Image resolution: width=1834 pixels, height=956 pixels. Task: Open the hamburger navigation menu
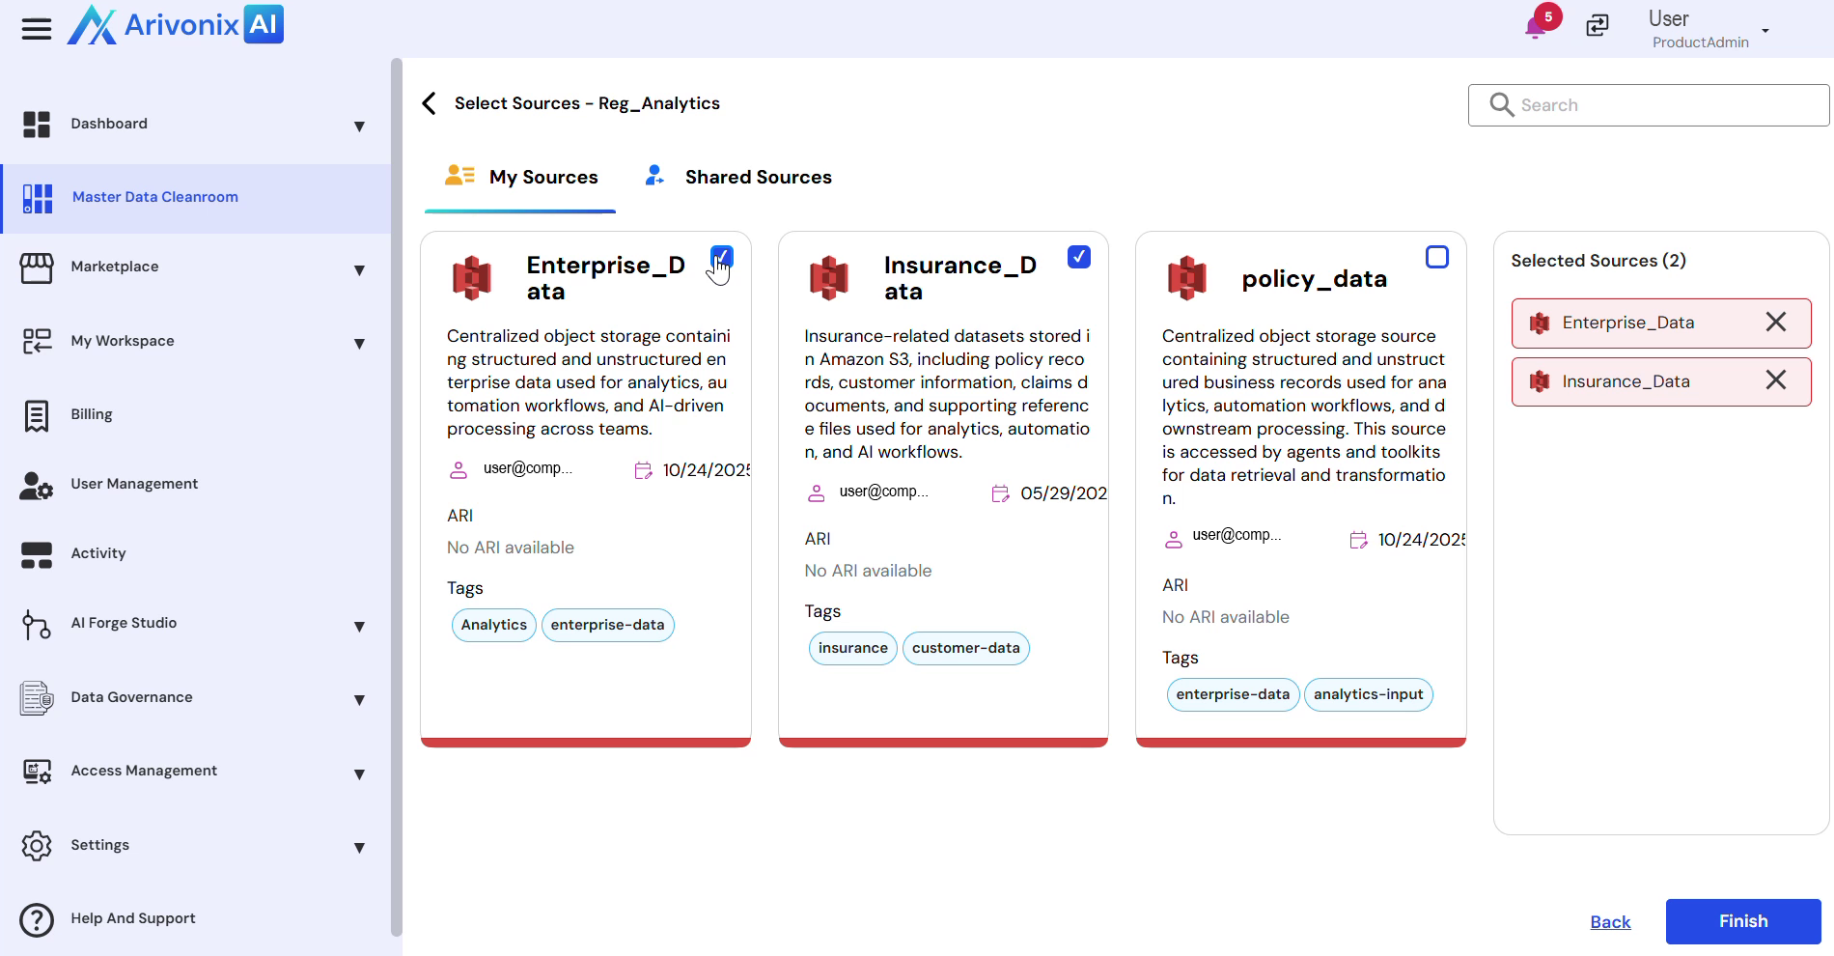coord(37,29)
